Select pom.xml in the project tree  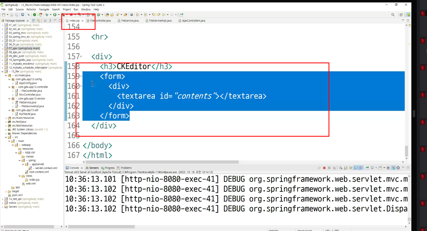17,195
